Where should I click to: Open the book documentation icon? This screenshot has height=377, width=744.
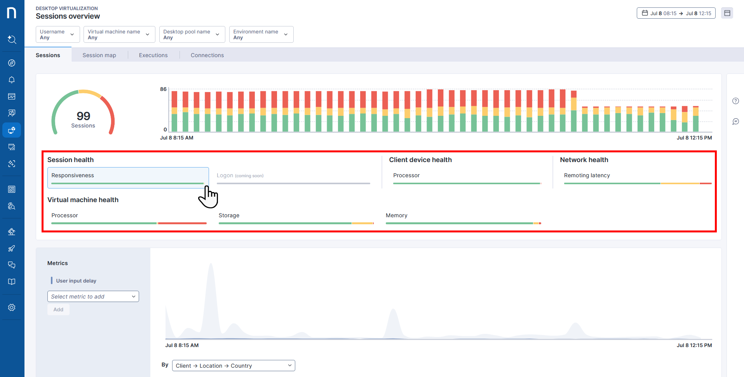pos(12,282)
